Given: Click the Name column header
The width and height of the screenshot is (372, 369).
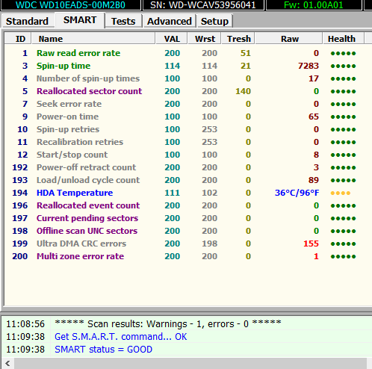Looking at the screenshot, I should 93,39.
